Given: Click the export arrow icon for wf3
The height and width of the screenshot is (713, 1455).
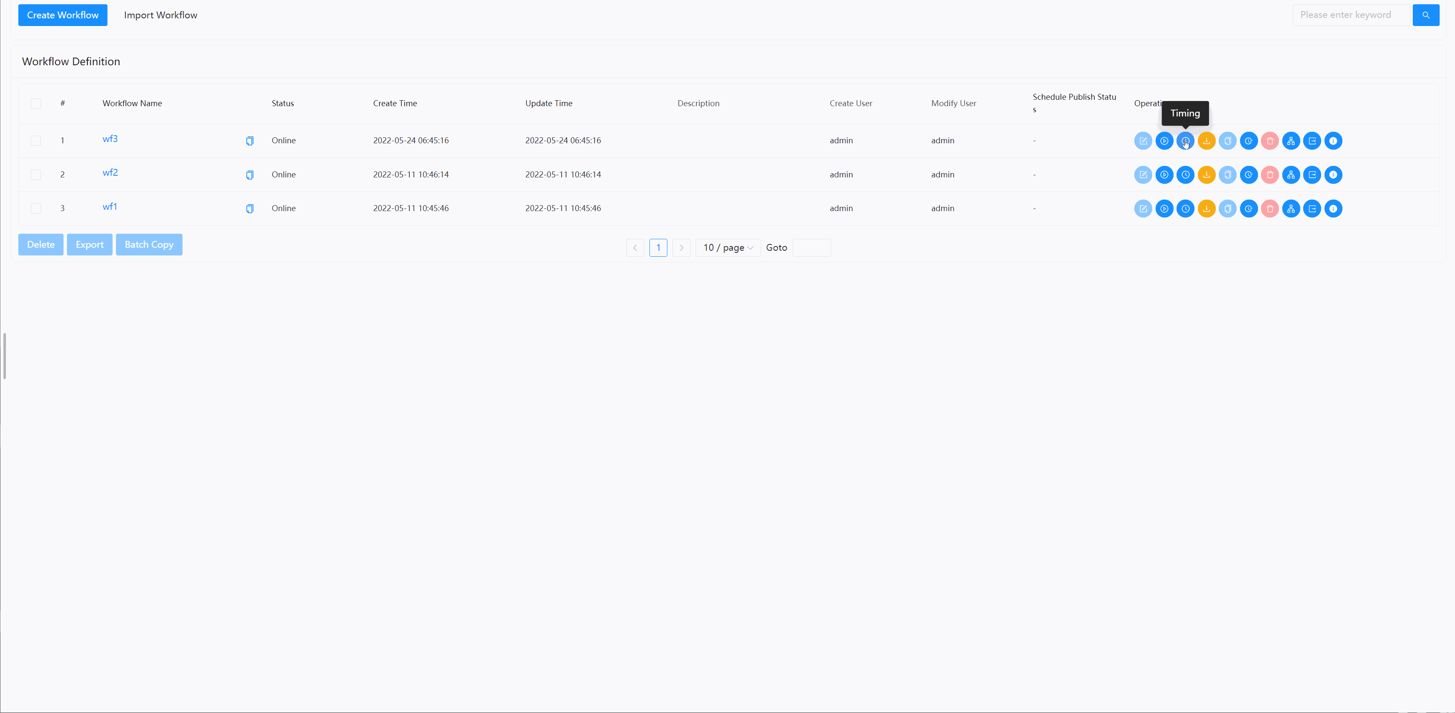Looking at the screenshot, I should [x=1312, y=141].
